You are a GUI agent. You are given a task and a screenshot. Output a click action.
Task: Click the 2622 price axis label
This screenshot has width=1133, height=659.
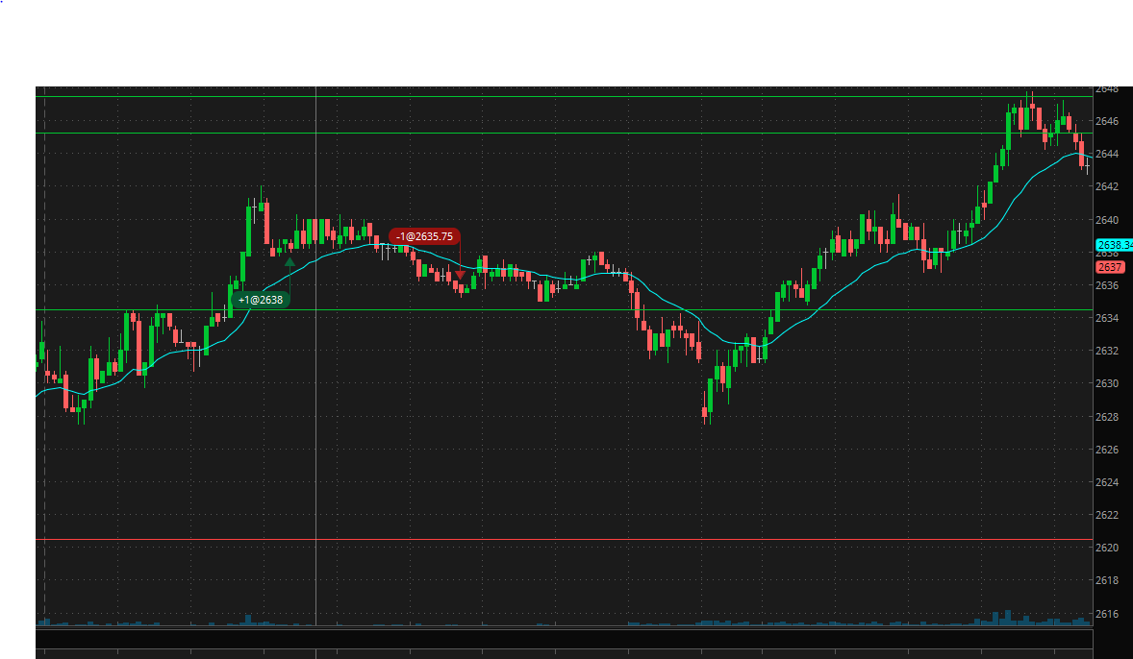coord(1107,515)
